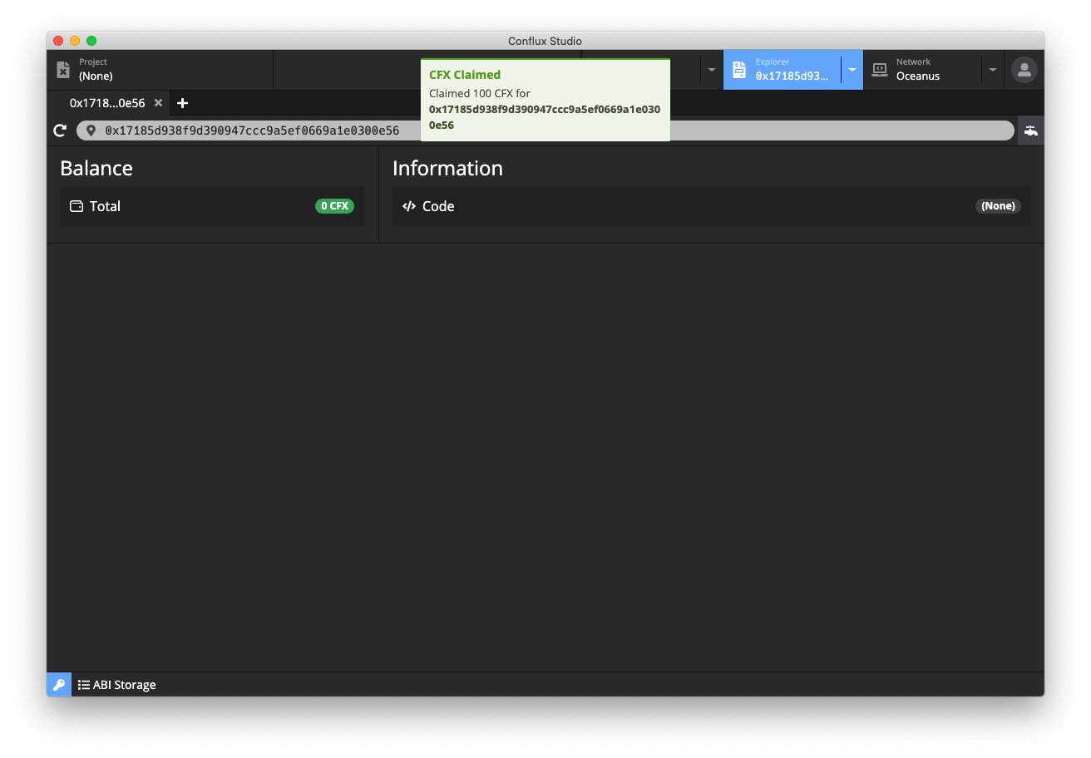Open the user profile avatar
The image size is (1091, 758).
click(x=1024, y=70)
